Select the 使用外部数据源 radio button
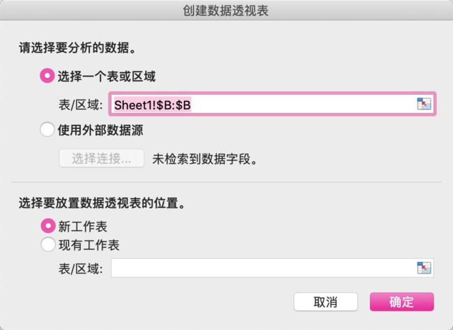Image resolution: width=453 pixels, height=330 pixels. (x=47, y=129)
